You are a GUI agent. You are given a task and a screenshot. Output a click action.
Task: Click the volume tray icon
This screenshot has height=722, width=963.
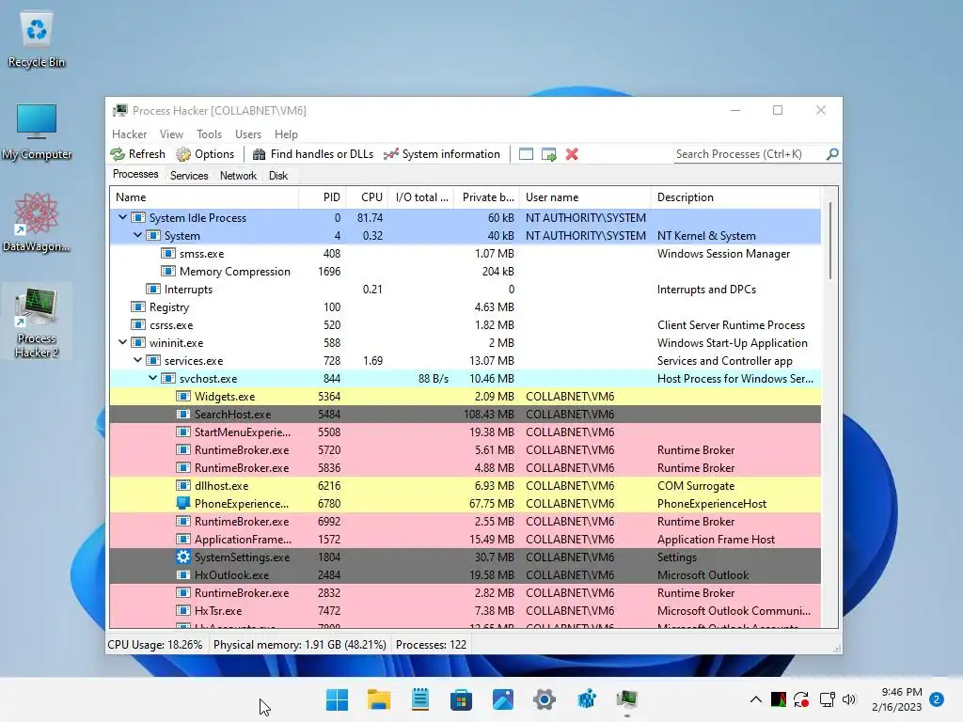tap(849, 699)
